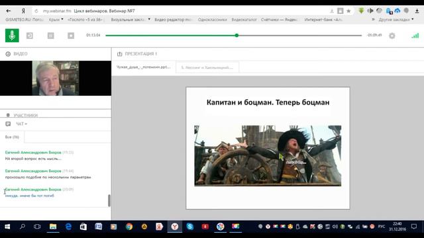Click the pirate ship image on the slide
424x238 pixels.
268,156
